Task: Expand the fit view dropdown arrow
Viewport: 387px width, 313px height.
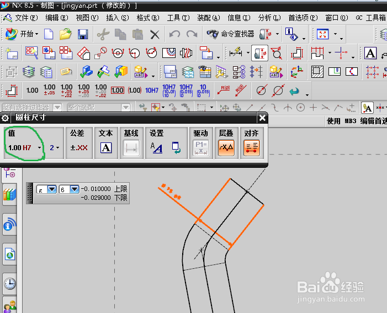Action: click(336, 34)
